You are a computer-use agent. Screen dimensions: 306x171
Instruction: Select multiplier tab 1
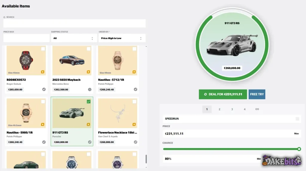207,109
